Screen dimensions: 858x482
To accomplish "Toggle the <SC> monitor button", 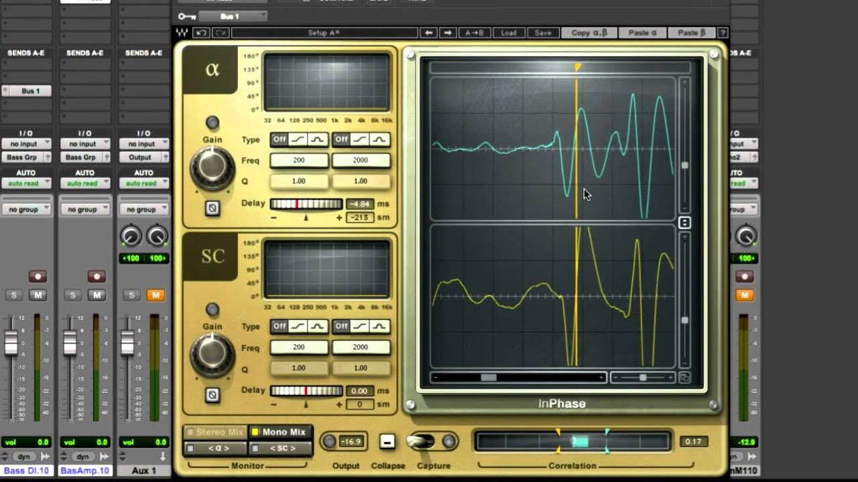I will click(282, 447).
